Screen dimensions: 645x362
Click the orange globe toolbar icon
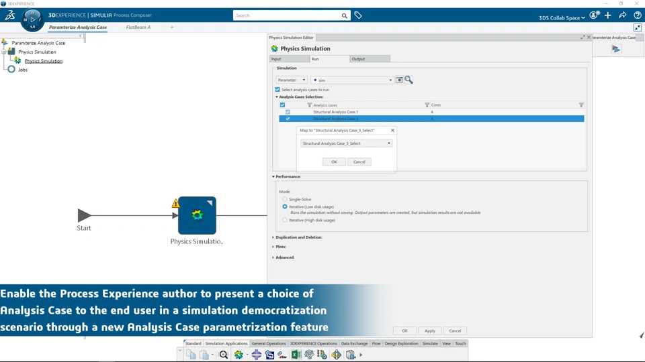pyautogui.click(x=336, y=355)
